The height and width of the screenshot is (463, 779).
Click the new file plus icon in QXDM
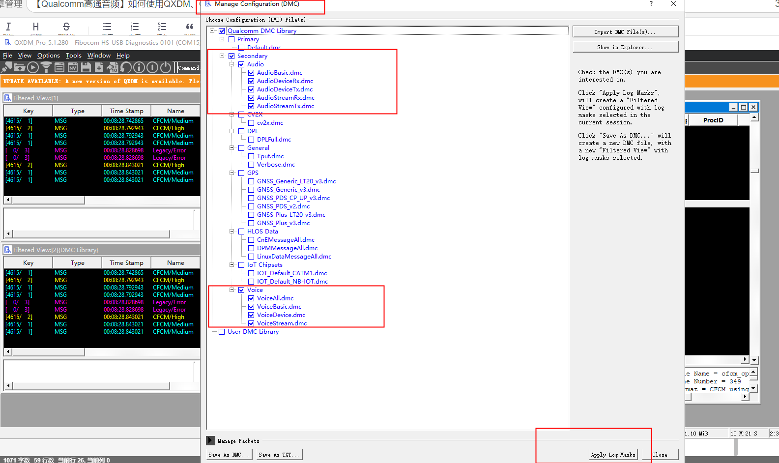(x=99, y=67)
